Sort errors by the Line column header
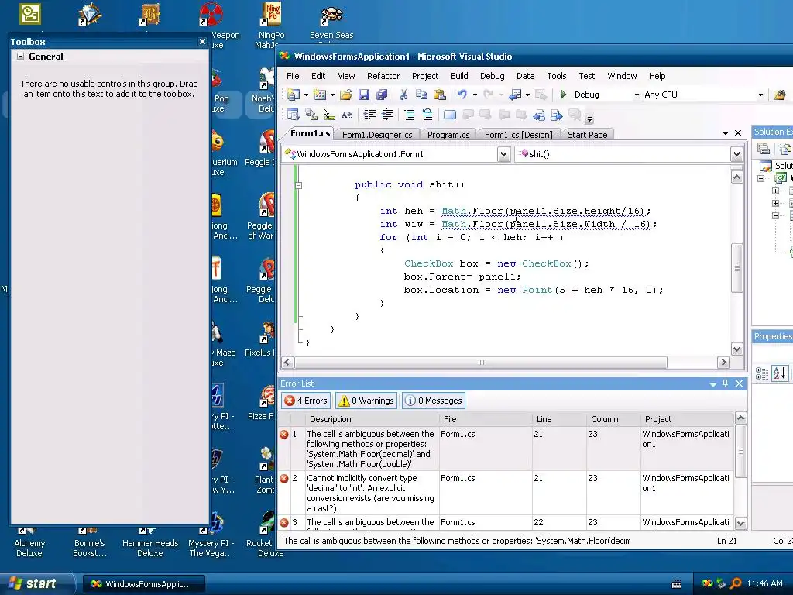The image size is (793, 595). (559, 419)
